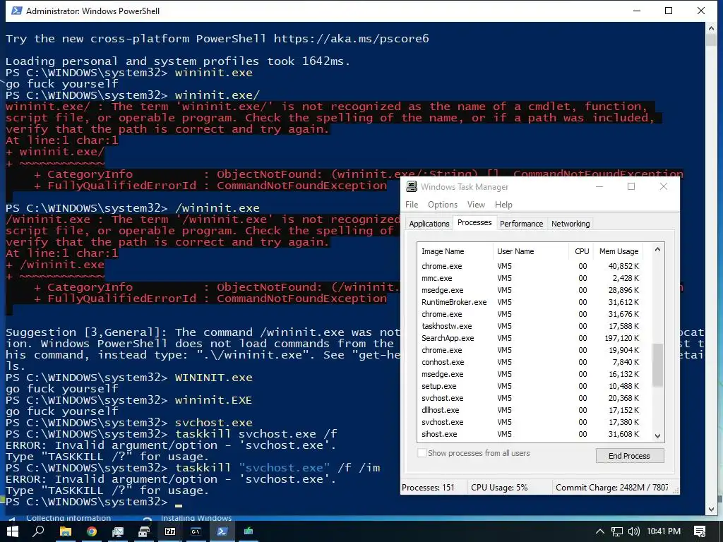Image resolution: width=723 pixels, height=542 pixels.
Task: Sort processes by User Name column
Action: coord(531,251)
